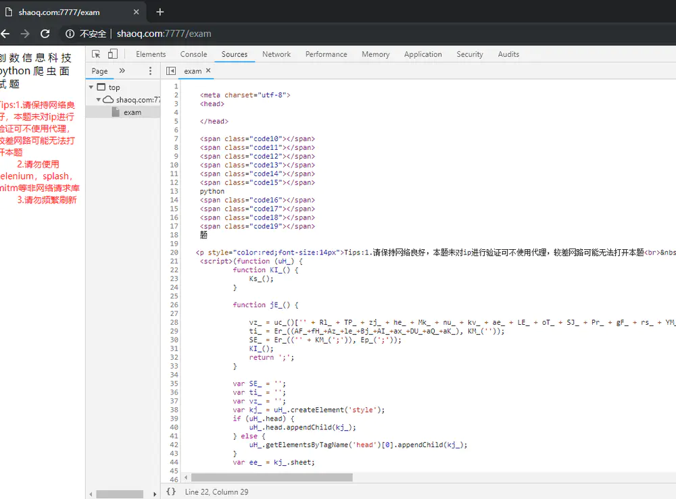Click the browser back arrow
Screen dimensions: 676x499
tap(5, 34)
